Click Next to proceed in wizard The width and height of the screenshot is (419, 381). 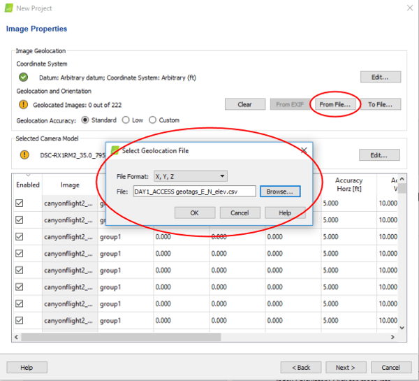click(345, 367)
